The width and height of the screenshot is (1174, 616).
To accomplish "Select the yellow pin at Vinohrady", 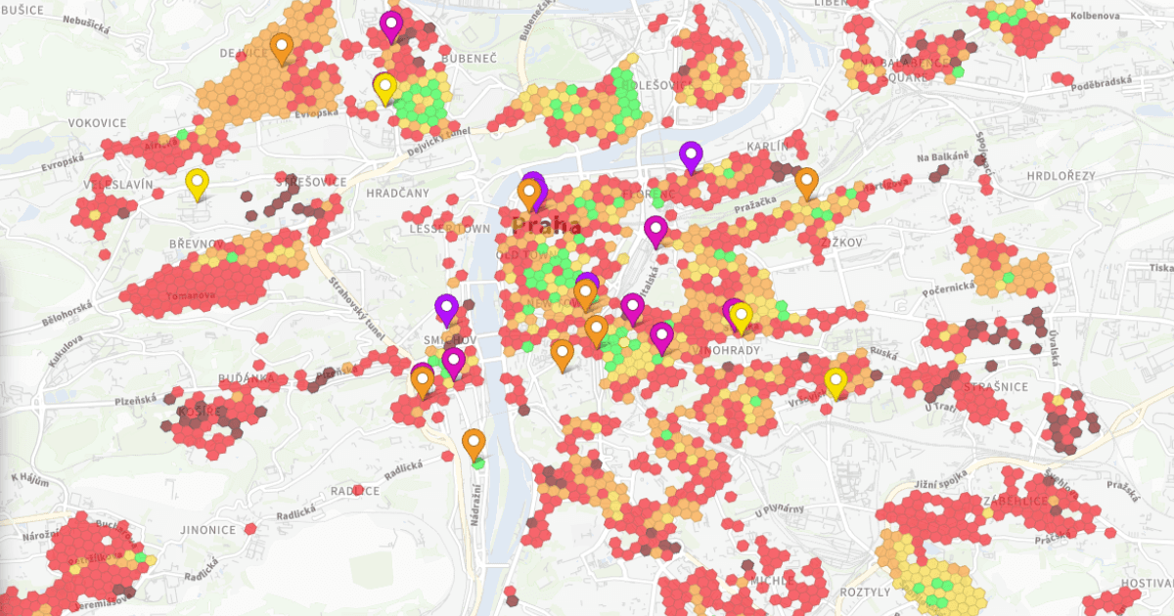I will pyautogui.click(x=742, y=315).
